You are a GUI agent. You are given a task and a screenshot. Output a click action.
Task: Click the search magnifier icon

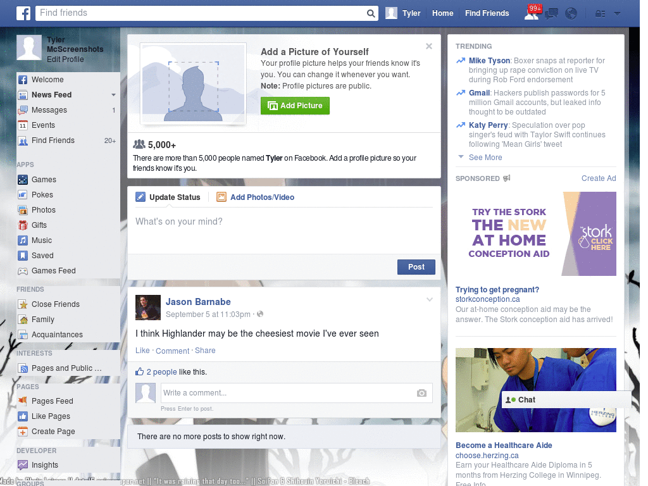pos(371,13)
